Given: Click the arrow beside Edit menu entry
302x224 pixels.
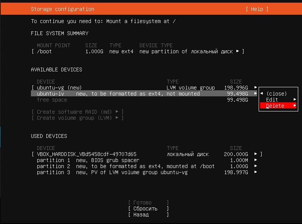Looking at the screenshot, I should [x=295, y=100].
